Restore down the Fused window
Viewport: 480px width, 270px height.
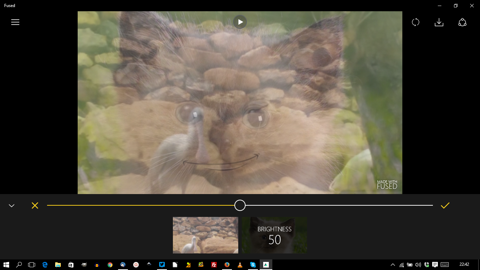(x=456, y=6)
